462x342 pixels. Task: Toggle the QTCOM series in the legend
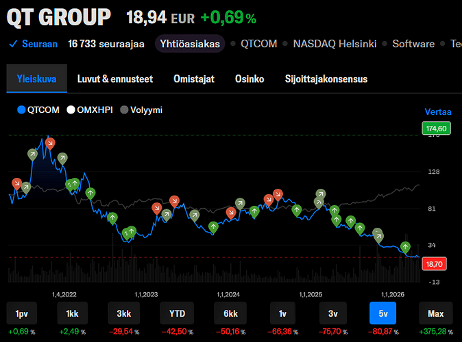[38, 109]
